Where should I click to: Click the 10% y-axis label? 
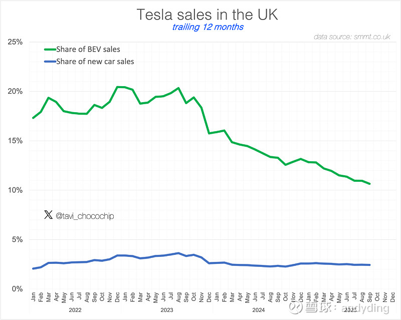[x=15, y=190]
